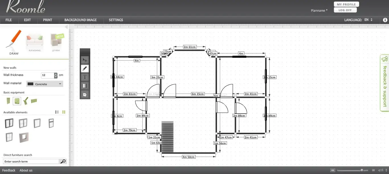Switch available elements to grid view

point(64,112)
